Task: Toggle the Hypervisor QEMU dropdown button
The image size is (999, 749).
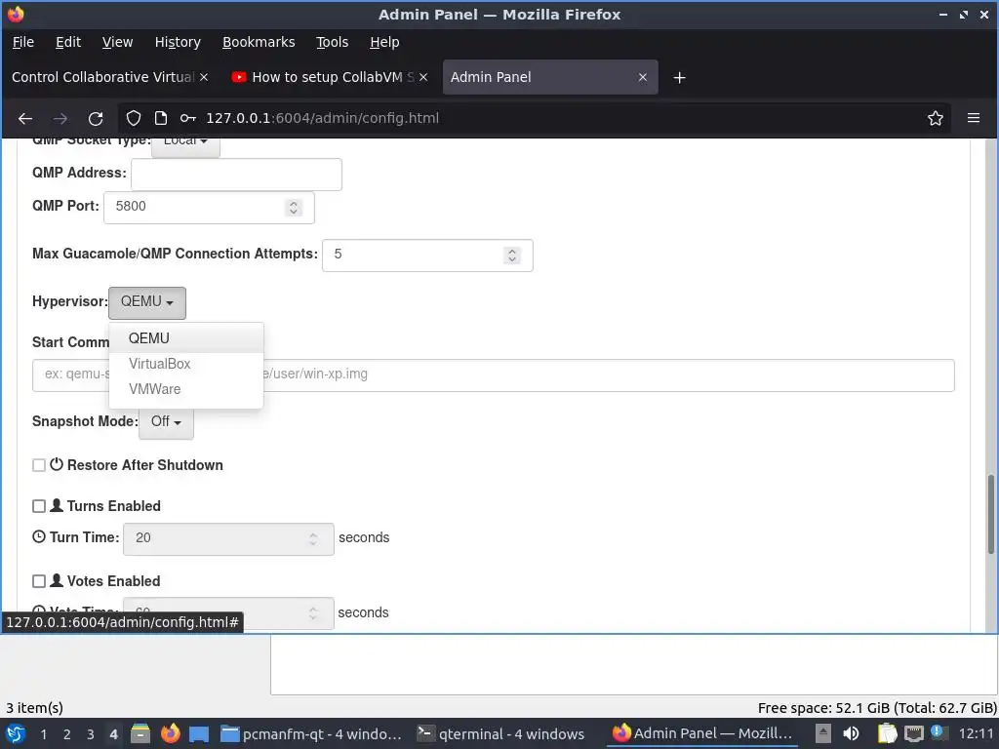Action: [x=147, y=302]
